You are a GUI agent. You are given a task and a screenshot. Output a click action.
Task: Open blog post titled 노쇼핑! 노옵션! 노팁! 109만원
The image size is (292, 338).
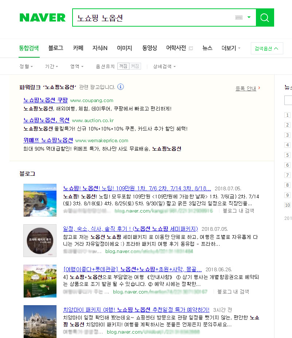click(137, 189)
